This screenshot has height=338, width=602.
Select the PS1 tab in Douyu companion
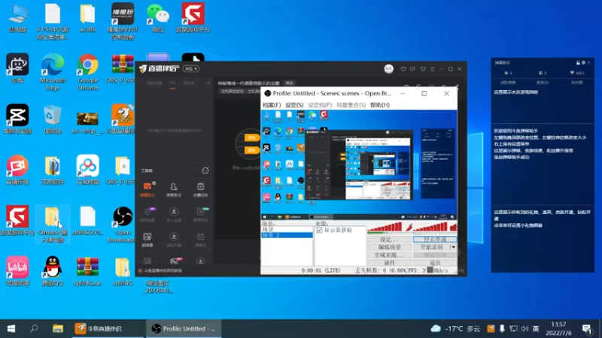tap(172, 83)
